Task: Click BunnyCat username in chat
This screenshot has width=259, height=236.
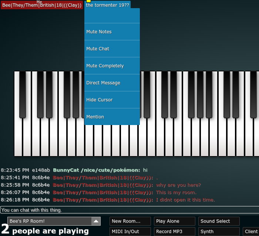Action: tap(97, 170)
